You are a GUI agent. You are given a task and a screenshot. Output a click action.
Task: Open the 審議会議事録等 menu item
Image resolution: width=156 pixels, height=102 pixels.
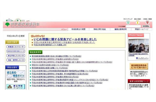[x=120, y=29]
